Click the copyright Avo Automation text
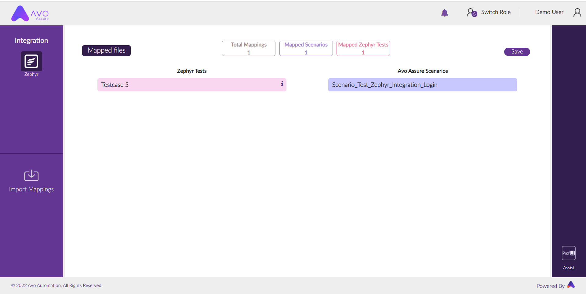 point(56,285)
